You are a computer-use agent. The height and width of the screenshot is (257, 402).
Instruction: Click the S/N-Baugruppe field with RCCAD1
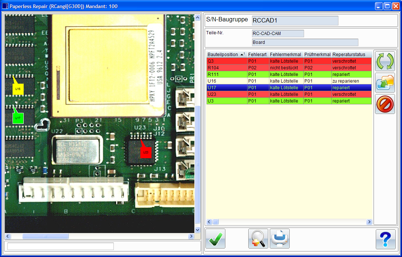tap(295, 21)
